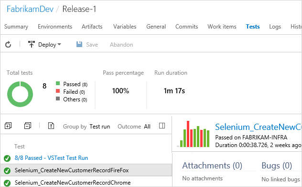Open the Deploy dropdown arrow
The width and height of the screenshot is (302, 187).
pyautogui.click(x=59, y=45)
